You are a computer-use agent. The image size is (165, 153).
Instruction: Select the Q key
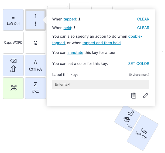[36, 43]
